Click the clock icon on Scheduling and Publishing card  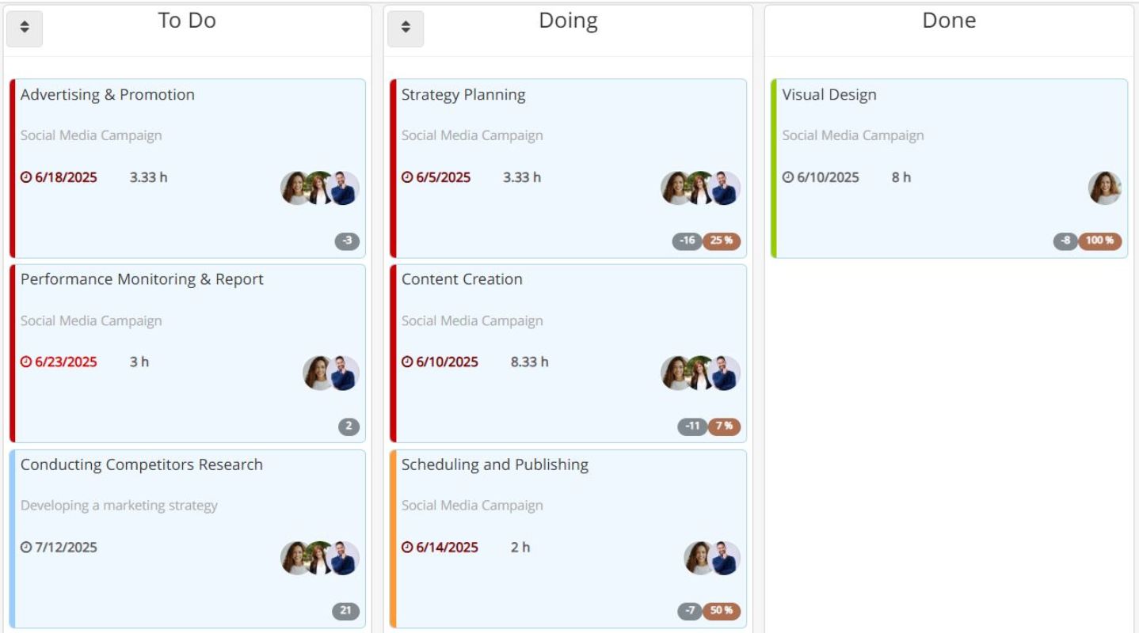(x=406, y=547)
